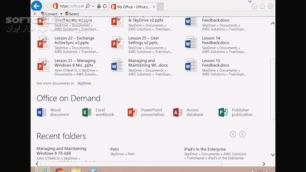Click Lesson 22 – Exchange ActiveSync title text
Screen dimensions: 306x172
pos(74,40)
